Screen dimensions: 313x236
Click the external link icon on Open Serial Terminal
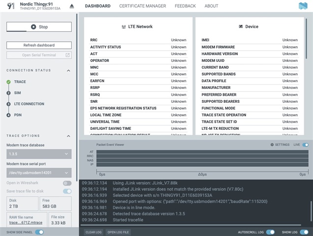(x=67, y=55)
